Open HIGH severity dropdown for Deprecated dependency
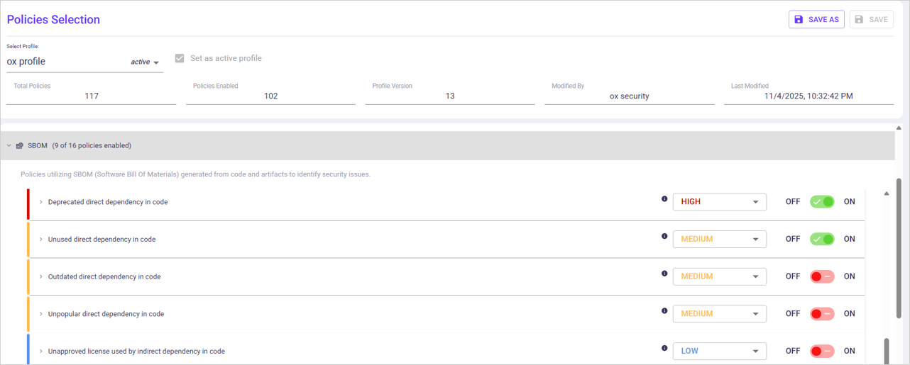 point(719,202)
